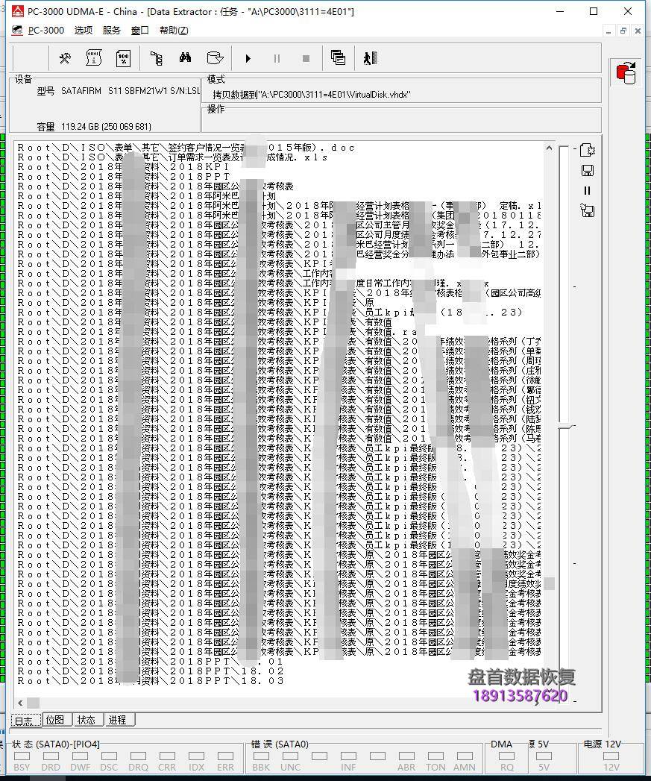Click the vertical slider handle right of log
Screen dimensions: 651x781
click(565, 427)
